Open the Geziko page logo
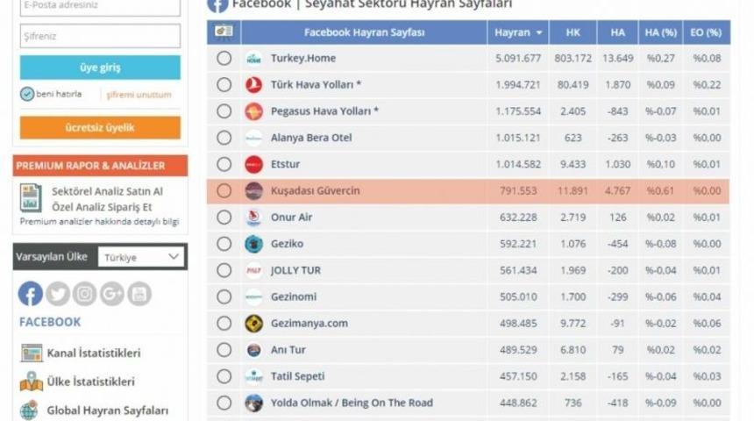Screen dimensions: 754x421 pyautogui.click(x=253, y=244)
